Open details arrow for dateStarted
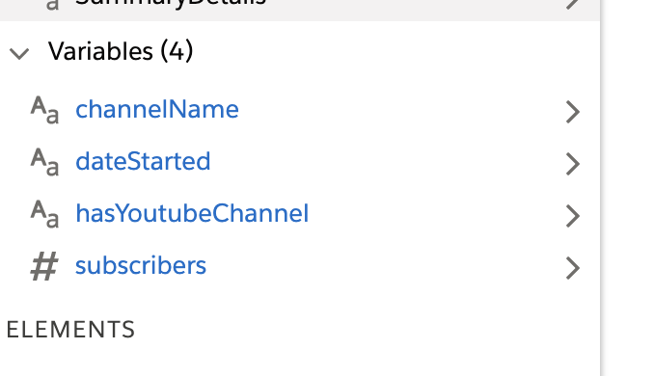This screenshot has width=654, height=376. click(x=573, y=163)
